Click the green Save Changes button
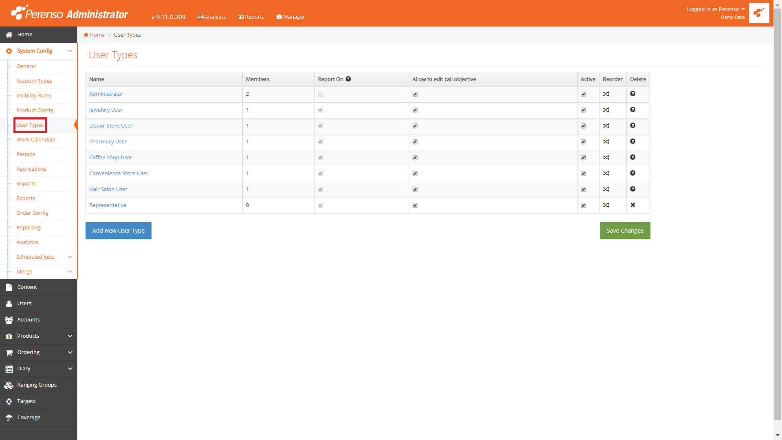Screen dimensions: 782x440 [625, 231]
